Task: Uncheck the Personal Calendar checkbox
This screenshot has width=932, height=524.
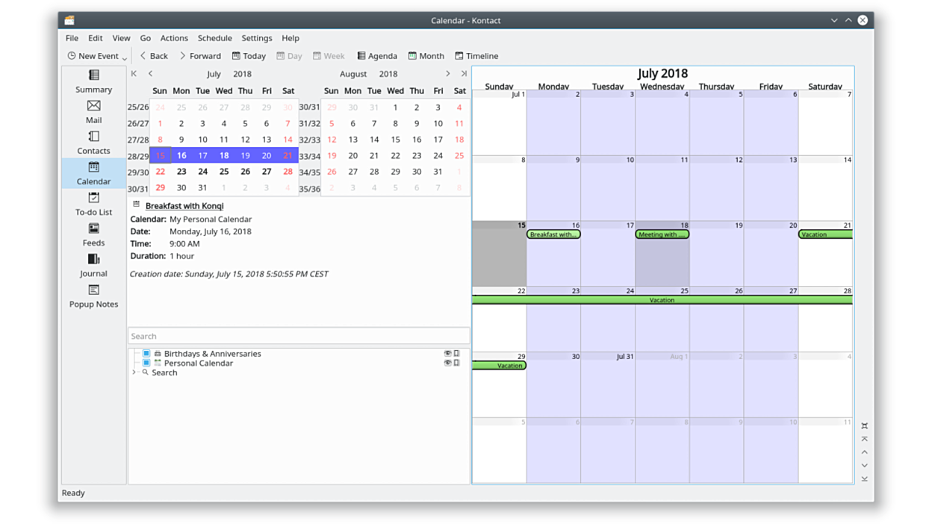Action: 146,364
